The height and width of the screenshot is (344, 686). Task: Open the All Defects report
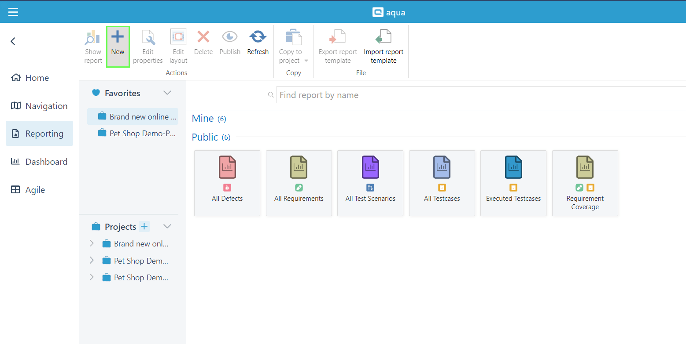point(227,183)
